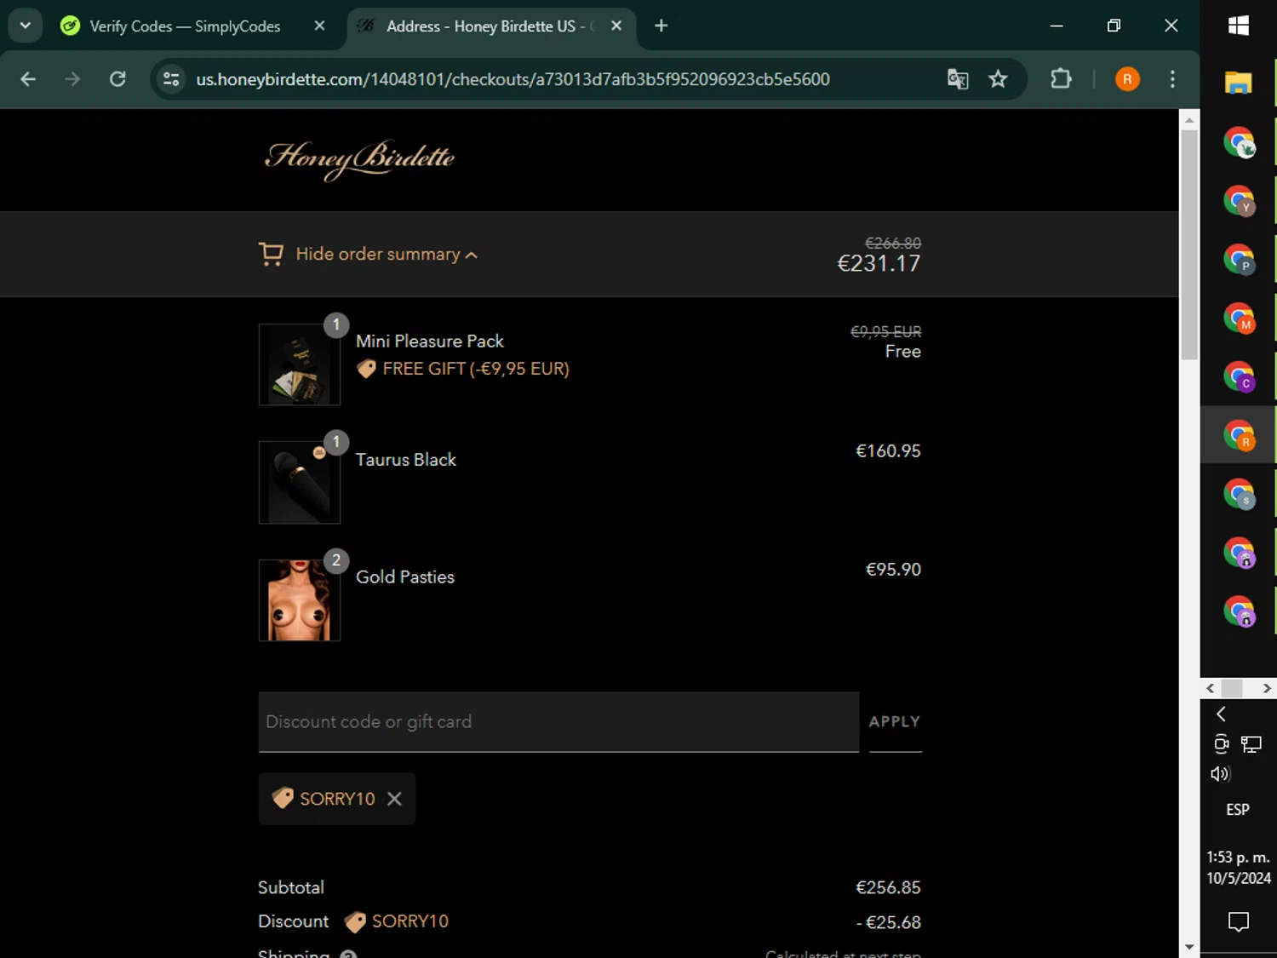Open Chrome's three-dot menu

pos(1172,79)
